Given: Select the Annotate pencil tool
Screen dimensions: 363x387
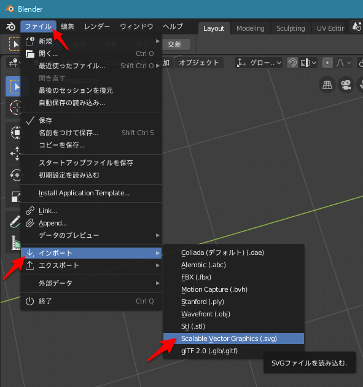Looking at the screenshot, I should (x=15, y=221).
